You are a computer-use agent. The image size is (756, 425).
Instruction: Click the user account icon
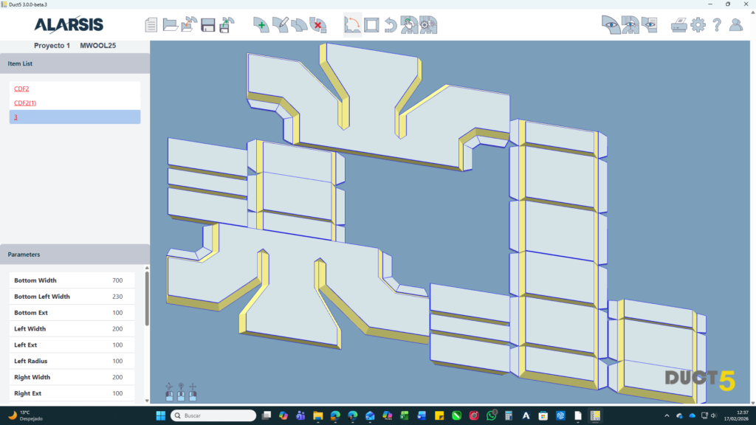[736, 25]
